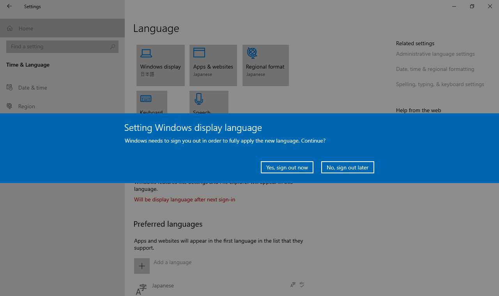This screenshot has width=499, height=296.
Task: Focus the Find a setting search box
Action: pos(62,46)
